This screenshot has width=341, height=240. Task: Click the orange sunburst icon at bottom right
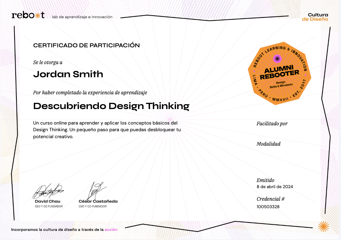pos(324,226)
